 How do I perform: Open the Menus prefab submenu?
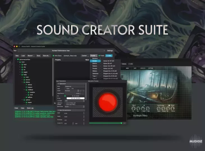95,63
